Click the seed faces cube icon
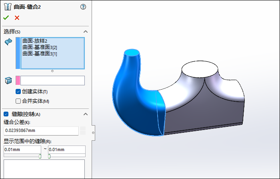The height and width of the screenshot is (179, 280). click(x=8, y=81)
